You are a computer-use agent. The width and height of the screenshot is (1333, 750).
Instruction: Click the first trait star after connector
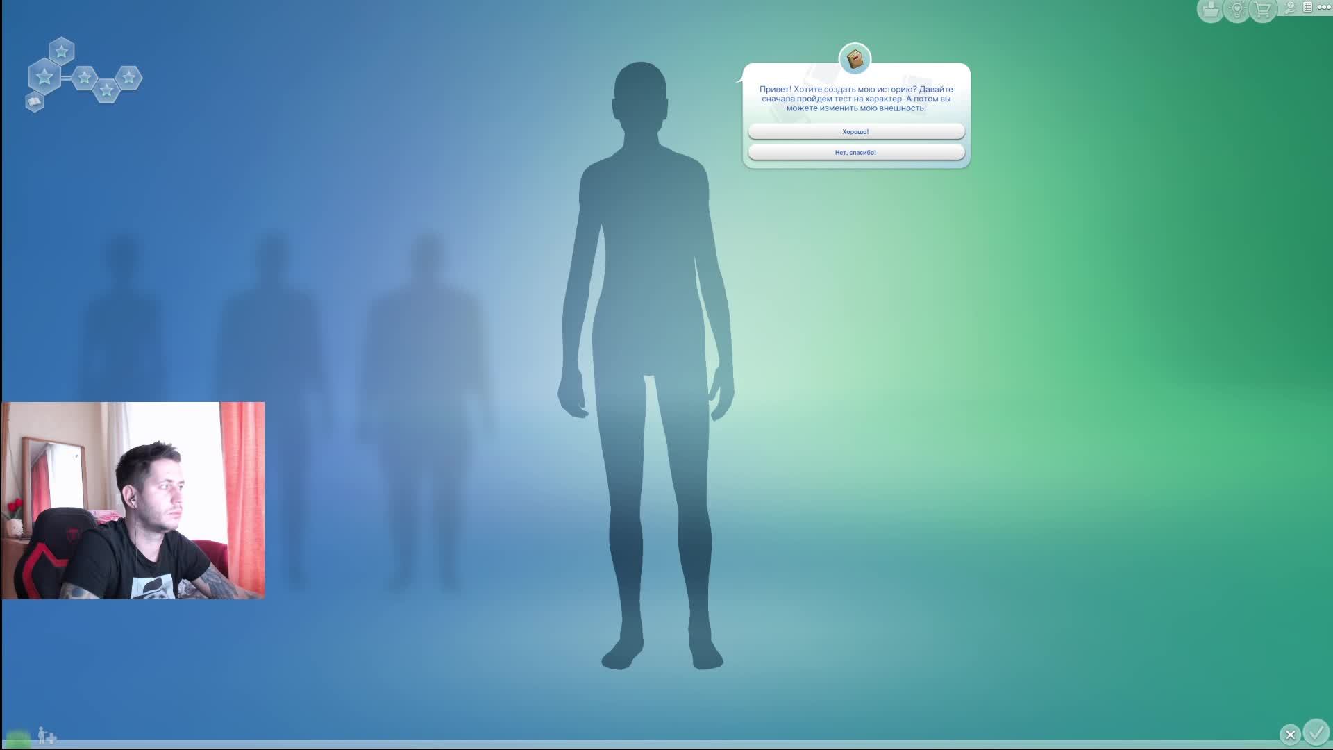[84, 77]
